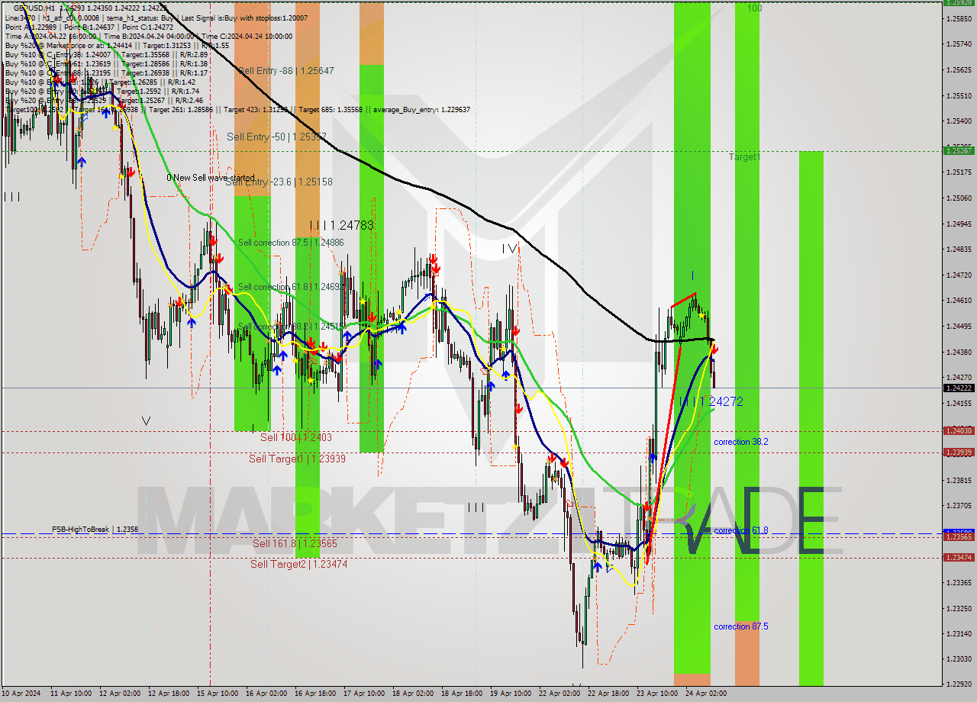This screenshot has height=702, width=977.
Task: Click the '0 New Sell wave started' text
Action: (x=211, y=178)
